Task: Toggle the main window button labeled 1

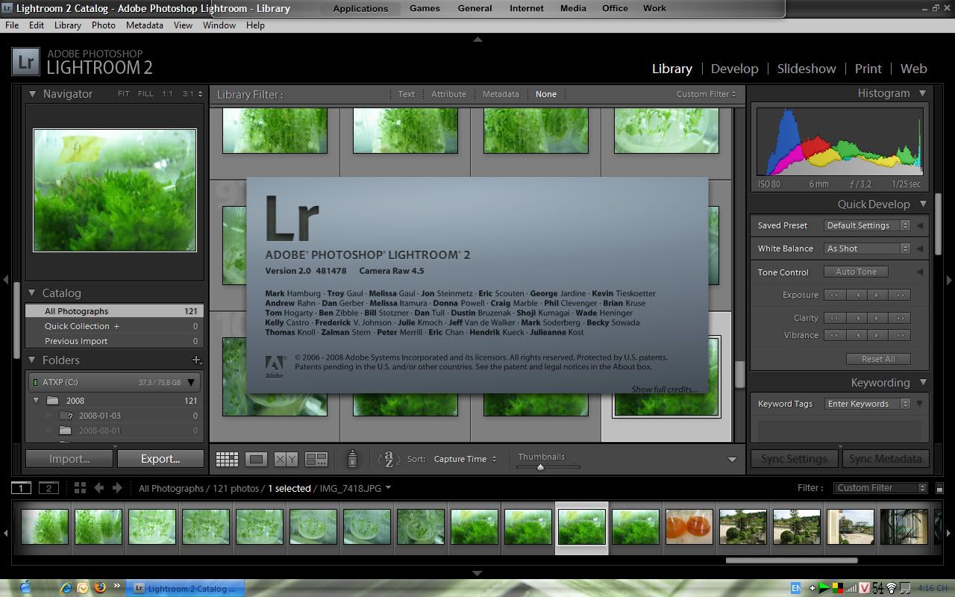Action: 21,488
